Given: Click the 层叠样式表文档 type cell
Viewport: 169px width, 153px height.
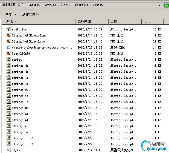Looking at the screenshot, I should pyautogui.click(x=122, y=150).
